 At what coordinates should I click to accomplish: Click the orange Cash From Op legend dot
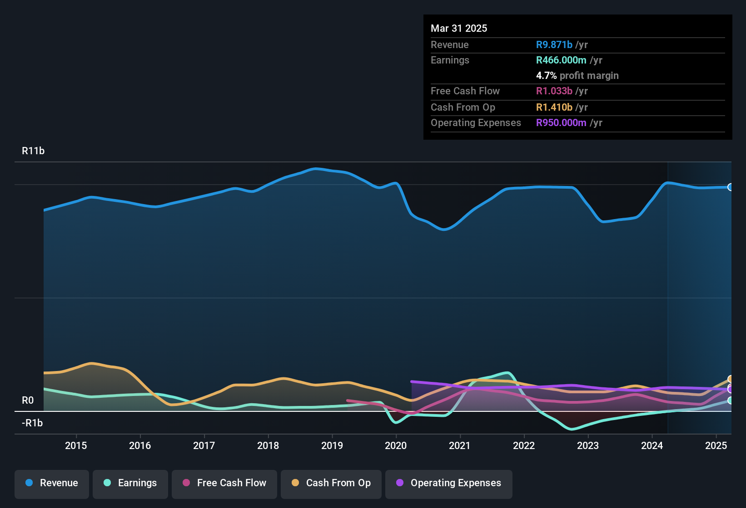pos(295,483)
